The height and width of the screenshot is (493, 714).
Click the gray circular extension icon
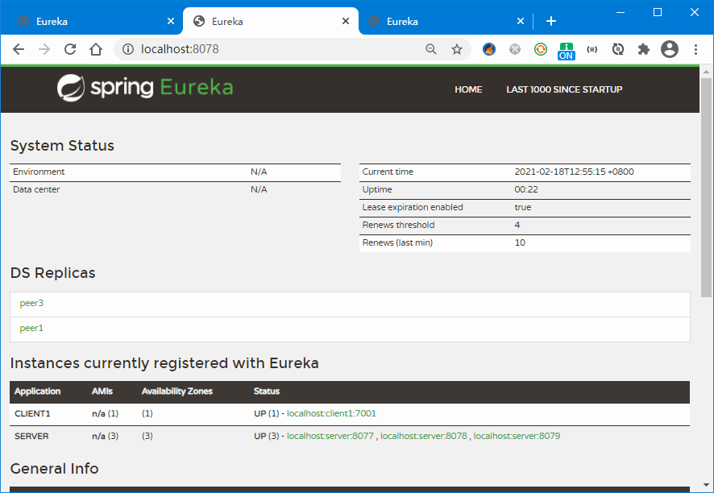(x=515, y=49)
